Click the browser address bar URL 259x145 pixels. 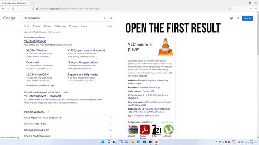tap(69, 9)
